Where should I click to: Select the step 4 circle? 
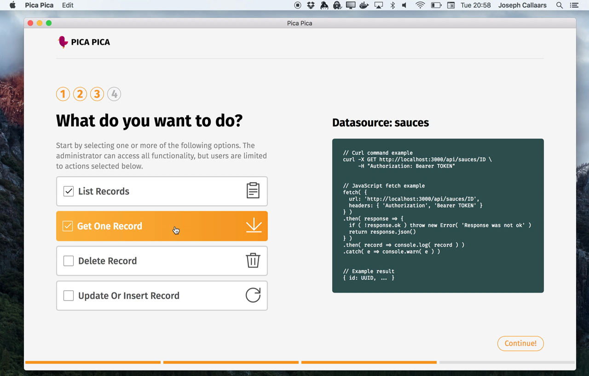(114, 94)
